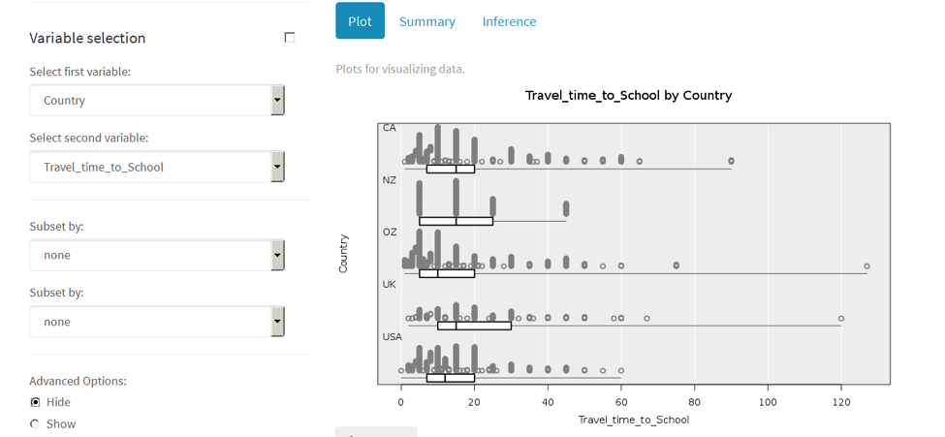
Task: Click the UK outlier point near 120
Action: tap(841, 318)
